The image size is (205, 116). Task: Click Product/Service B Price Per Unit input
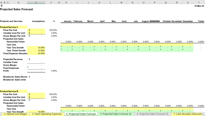pos(36,94)
